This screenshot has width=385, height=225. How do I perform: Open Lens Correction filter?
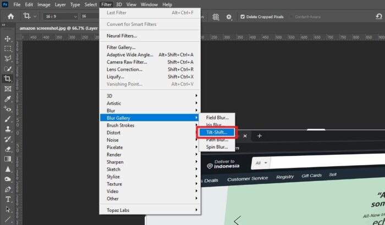point(150,69)
